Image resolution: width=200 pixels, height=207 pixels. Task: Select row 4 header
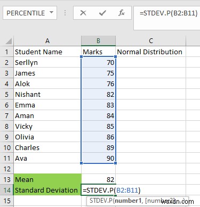pos(7,84)
